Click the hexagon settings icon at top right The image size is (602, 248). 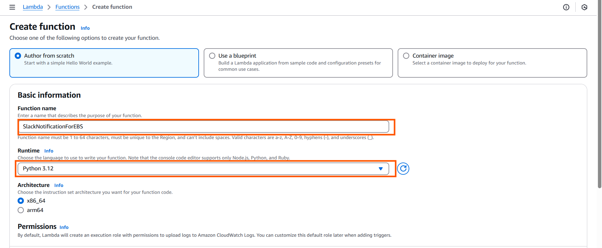(584, 7)
